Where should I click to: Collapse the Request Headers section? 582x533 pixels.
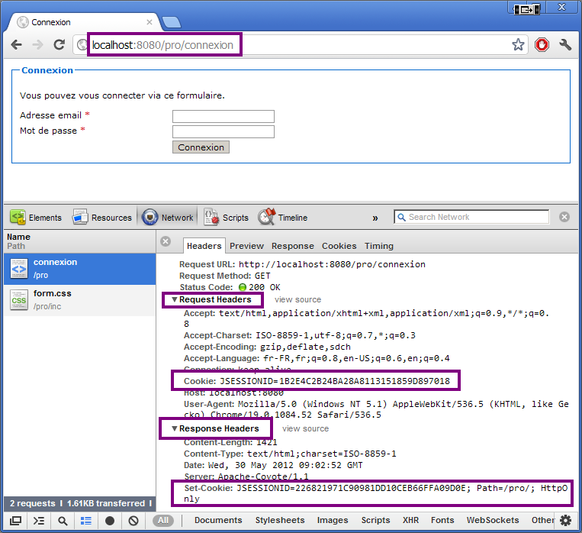[x=175, y=300]
